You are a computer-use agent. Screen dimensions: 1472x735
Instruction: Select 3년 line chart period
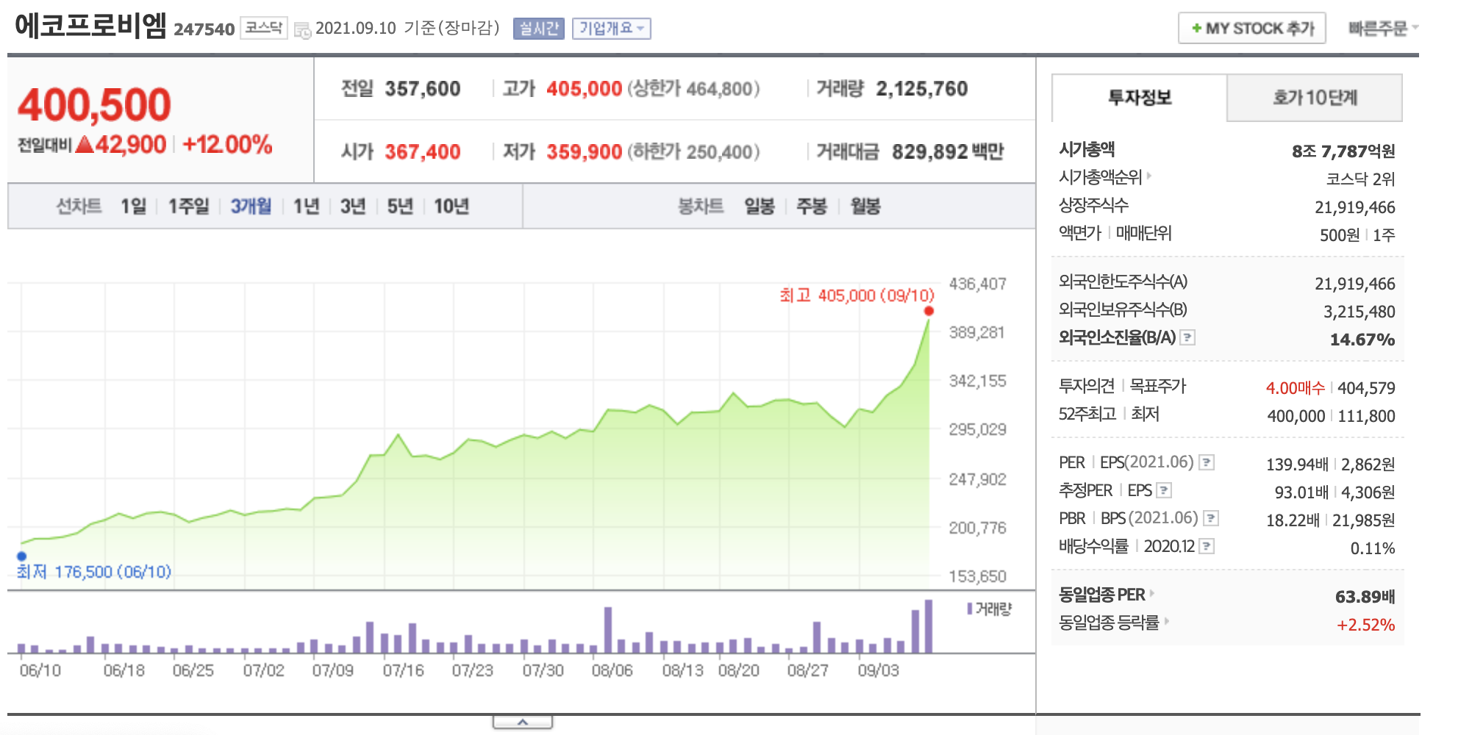coord(353,207)
